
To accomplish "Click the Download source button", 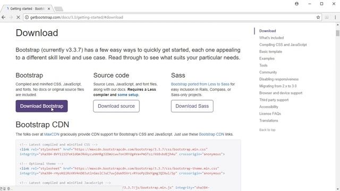I will (116, 106).
